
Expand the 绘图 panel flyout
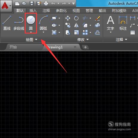(31, 39)
